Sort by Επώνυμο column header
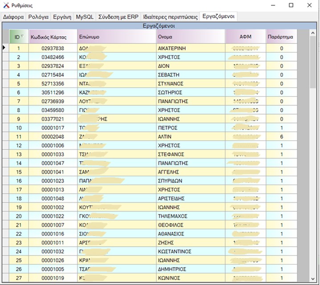This screenshot has height=285, width=320. click(x=116, y=37)
